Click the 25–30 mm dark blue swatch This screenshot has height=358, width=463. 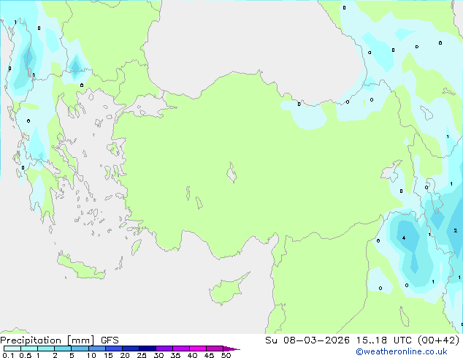pos(148,349)
